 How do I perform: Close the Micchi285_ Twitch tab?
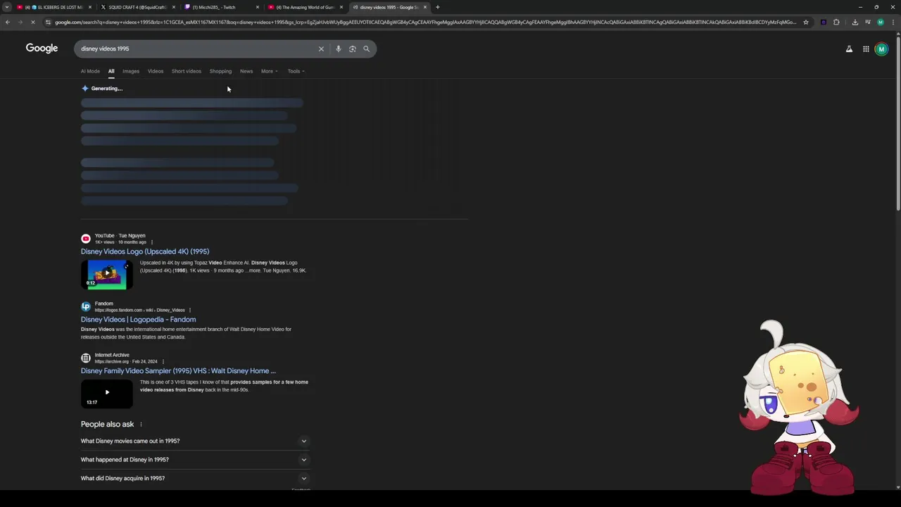pyautogui.click(x=258, y=7)
